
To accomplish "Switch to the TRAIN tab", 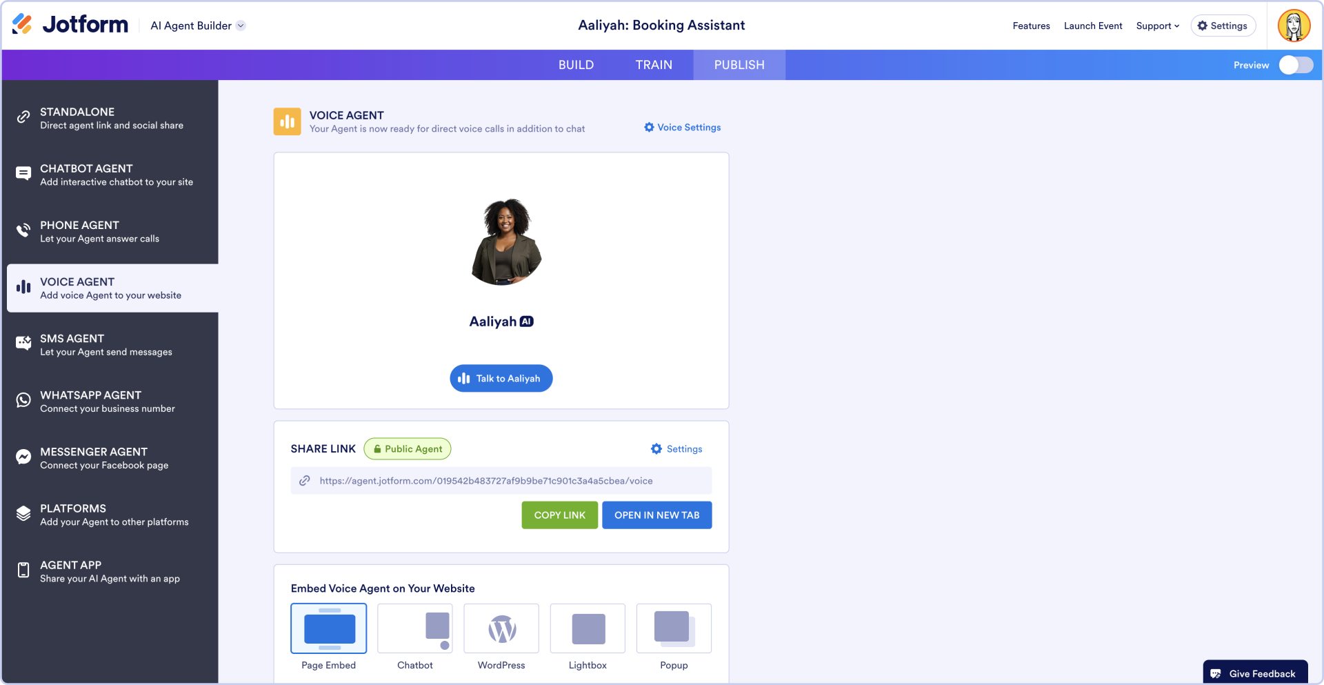I will click(654, 65).
